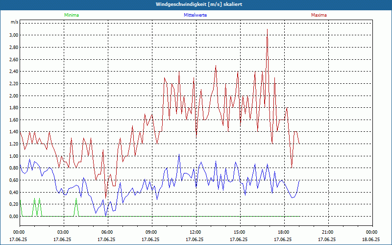Click the 2,60 y-axis value
The width and height of the screenshot is (392, 245).
point(14,59)
